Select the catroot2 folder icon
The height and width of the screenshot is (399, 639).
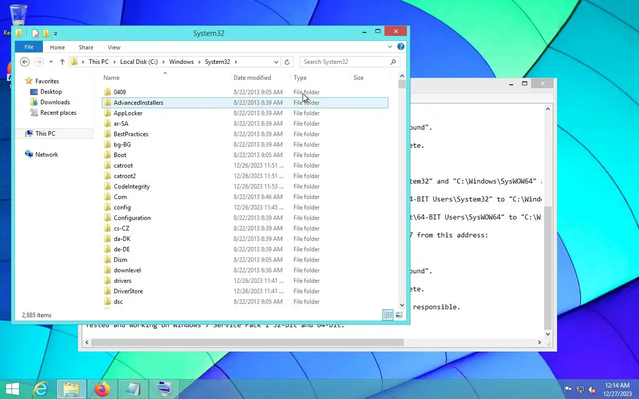click(x=107, y=176)
